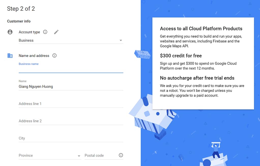The width and height of the screenshot is (260, 166).
Task: Click the building icon beside Name and address
Action: [10, 56]
